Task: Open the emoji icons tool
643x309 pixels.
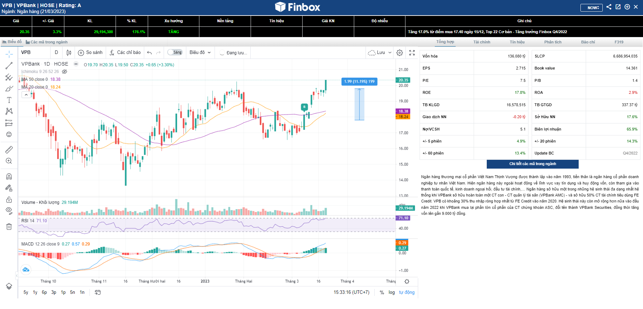Action: 9,134
